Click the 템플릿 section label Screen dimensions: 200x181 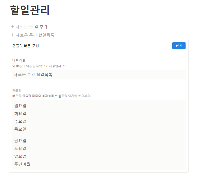click(17, 90)
